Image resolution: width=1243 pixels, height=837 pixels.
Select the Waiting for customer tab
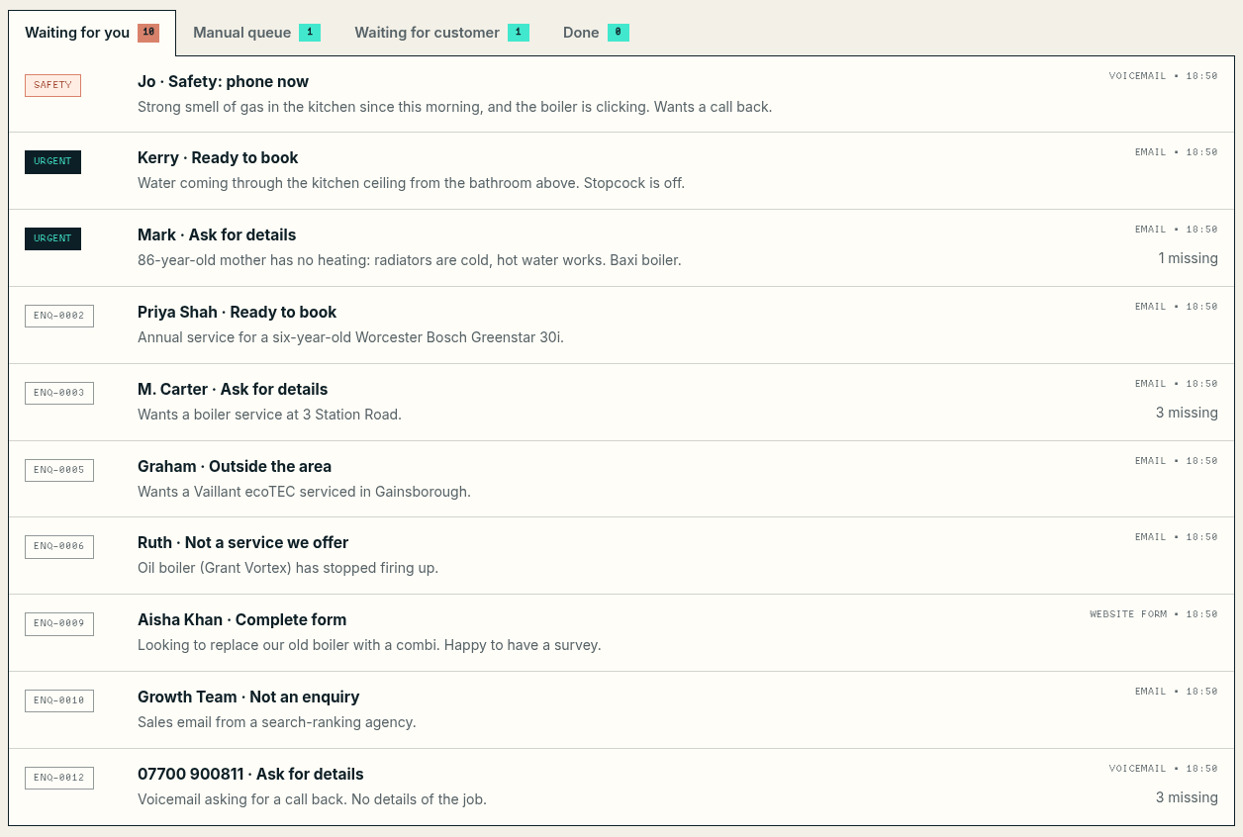coord(441,33)
